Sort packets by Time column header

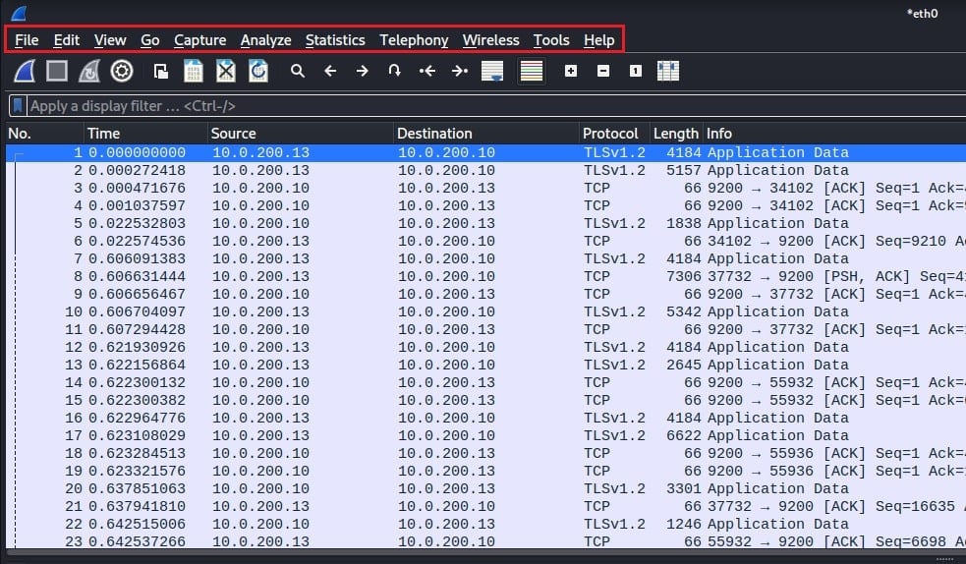(145, 134)
